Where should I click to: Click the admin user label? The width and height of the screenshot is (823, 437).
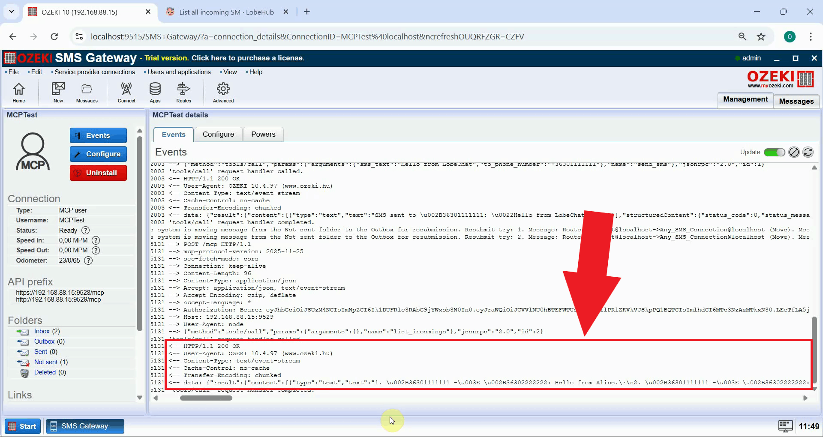(751, 58)
